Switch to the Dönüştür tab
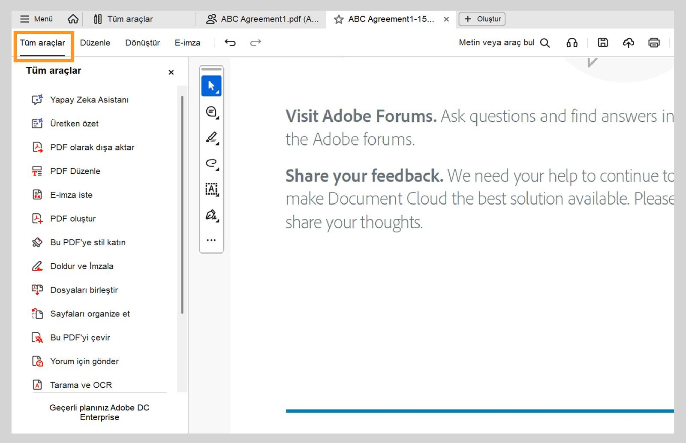The image size is (686, 443). (x=142, y=42)
